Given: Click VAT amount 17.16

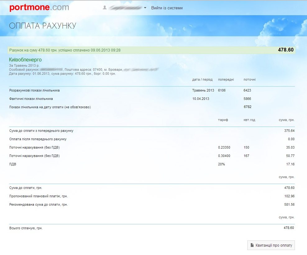Looking at the screenshot, I should (290, 164).
